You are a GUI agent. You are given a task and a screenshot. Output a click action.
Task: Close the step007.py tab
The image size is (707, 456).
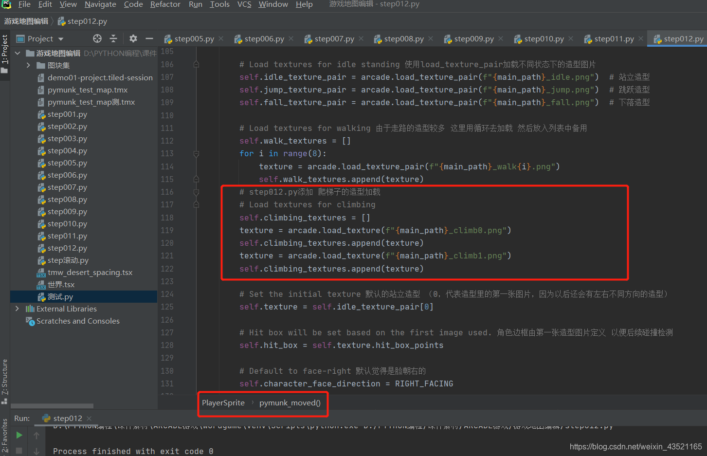click(x=361, y=38)
